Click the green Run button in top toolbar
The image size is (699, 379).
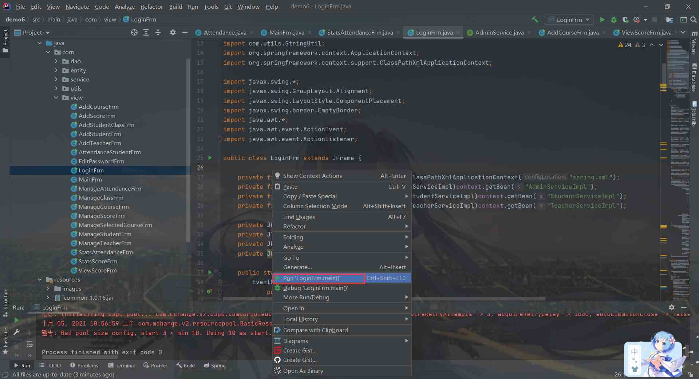click(x=602, y=20)
